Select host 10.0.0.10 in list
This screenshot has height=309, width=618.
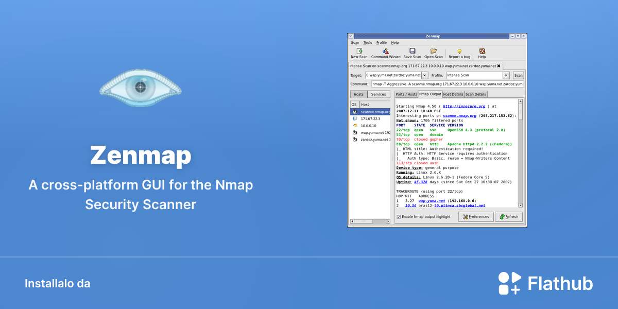click(370, 125)
